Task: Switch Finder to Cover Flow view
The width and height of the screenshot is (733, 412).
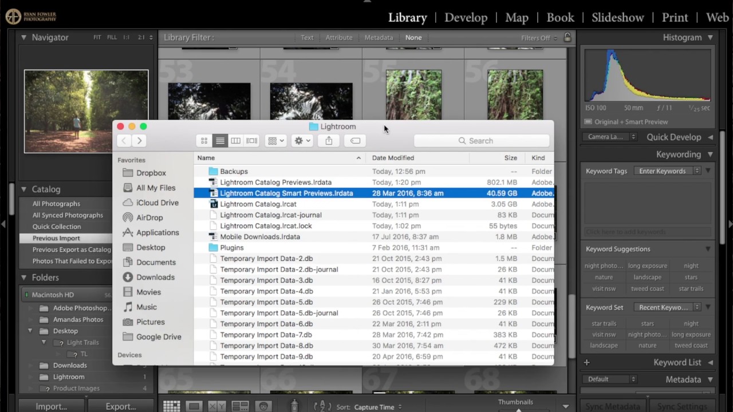Action: [251, 141]
